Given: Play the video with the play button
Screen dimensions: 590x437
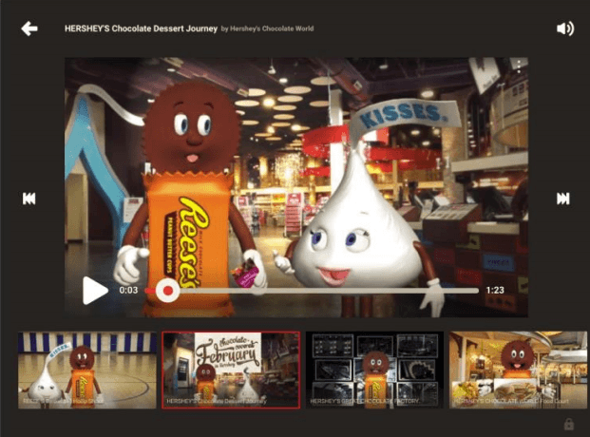Looking at the screenshot, I should point(95,290).
